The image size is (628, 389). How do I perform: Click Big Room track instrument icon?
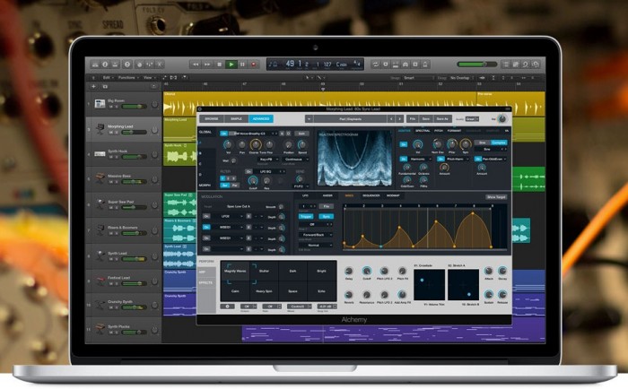pos(100,104)
